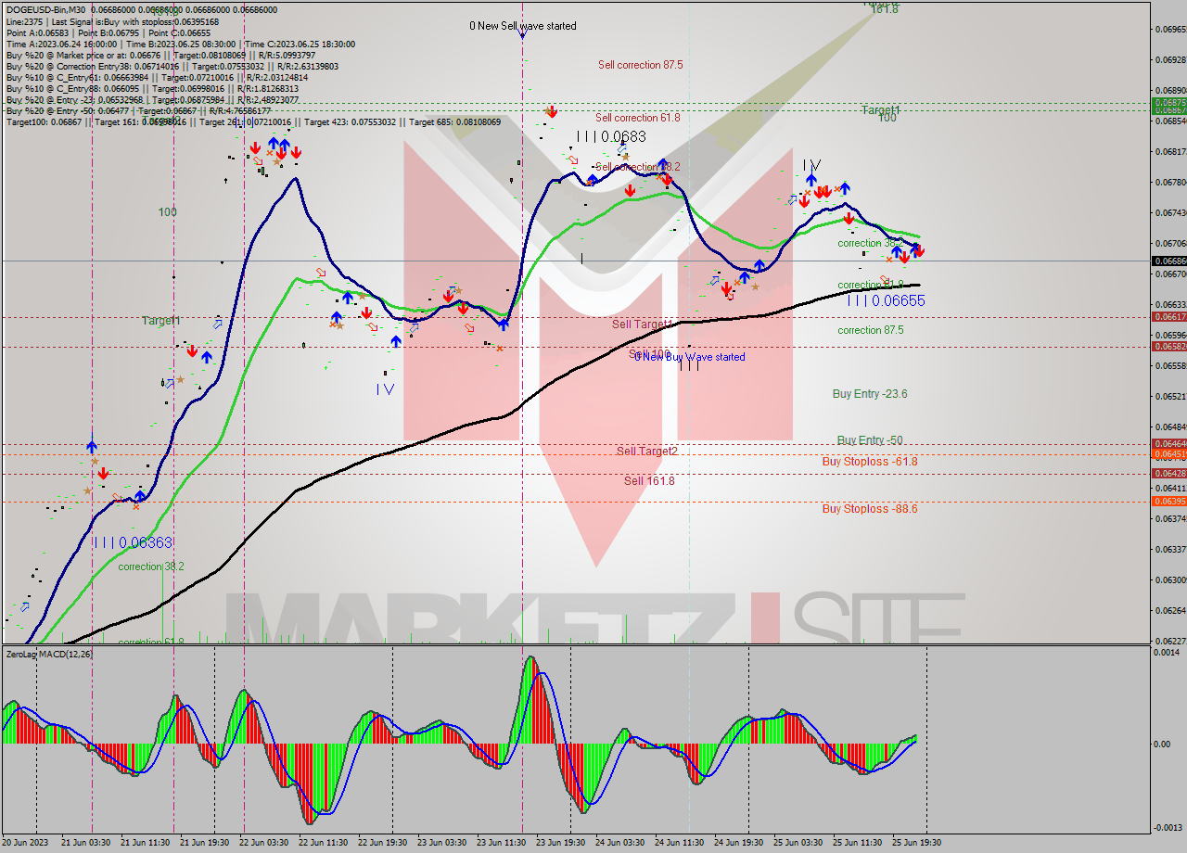Click MACD scale value -0.0013

pos(1168,828)
